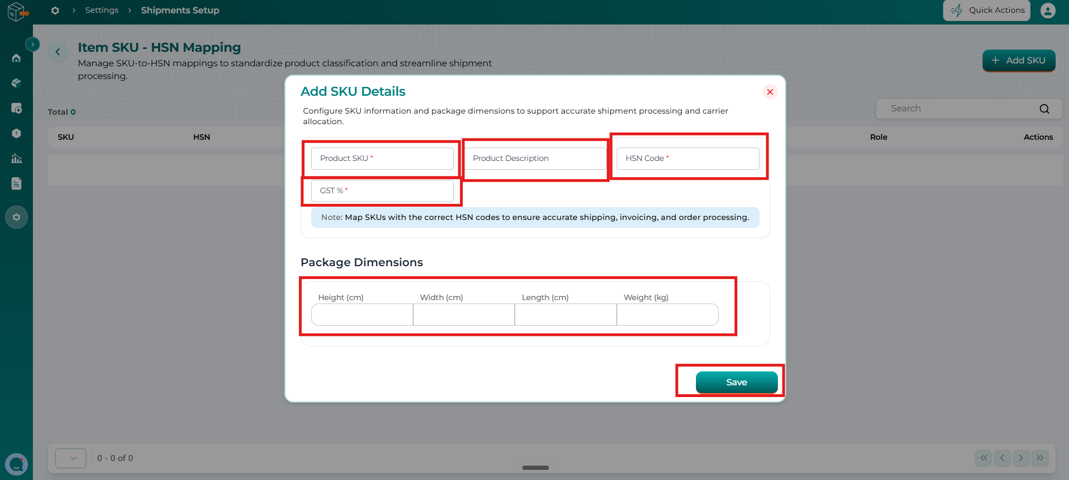1069x480 pixels.
Task: Open the Settings breadcrumb link
Action: (101, 10)
